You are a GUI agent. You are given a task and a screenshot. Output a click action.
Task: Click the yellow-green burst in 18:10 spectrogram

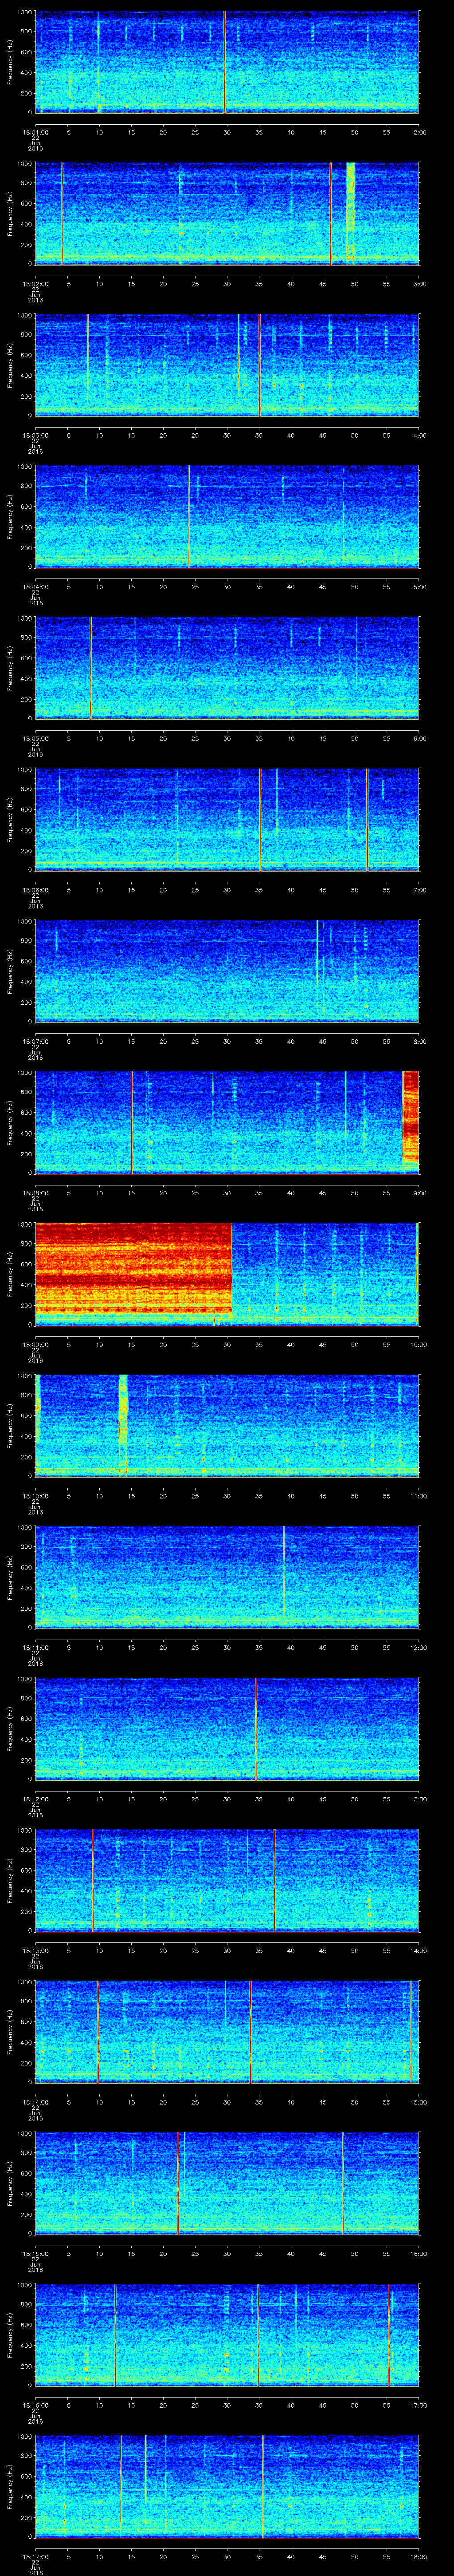tap(124, 1410)
